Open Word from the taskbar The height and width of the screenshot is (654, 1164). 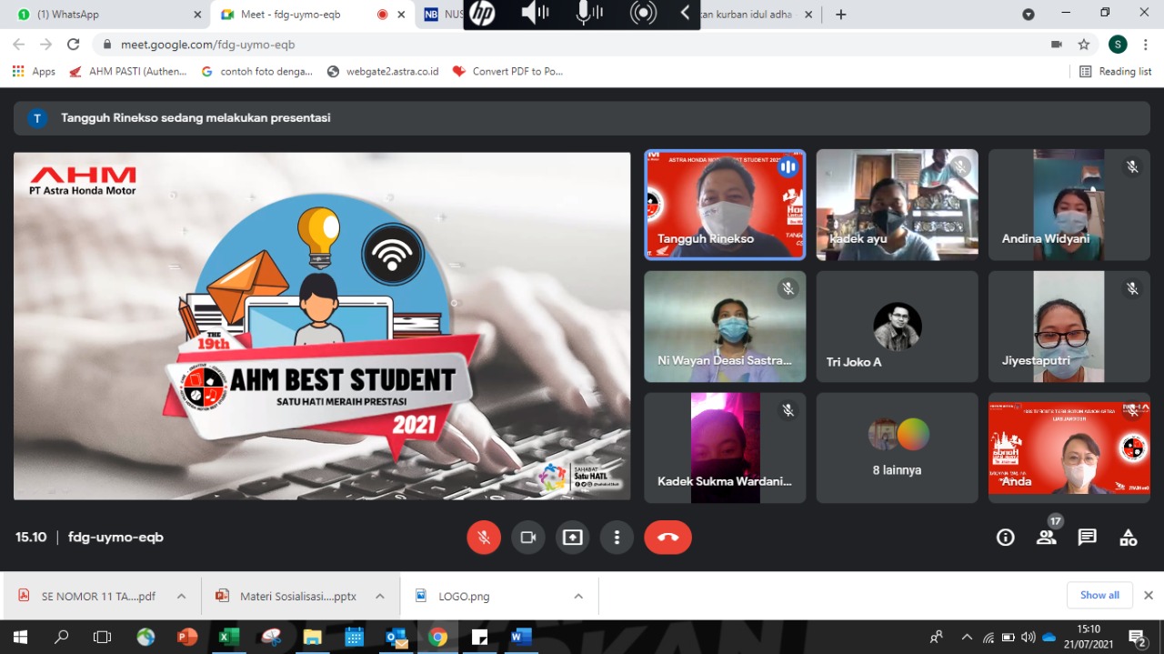(x=521, y=637)
